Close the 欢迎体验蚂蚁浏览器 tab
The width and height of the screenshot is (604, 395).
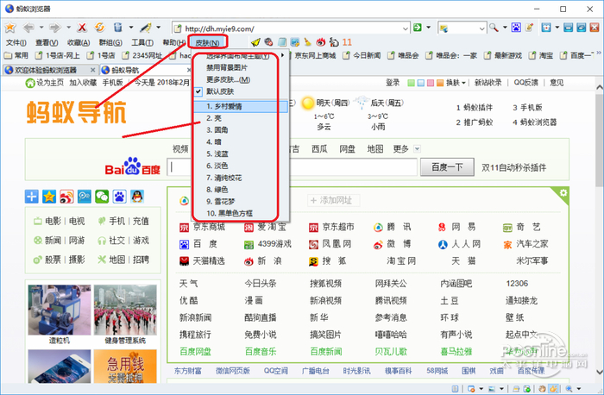[93, 70]
